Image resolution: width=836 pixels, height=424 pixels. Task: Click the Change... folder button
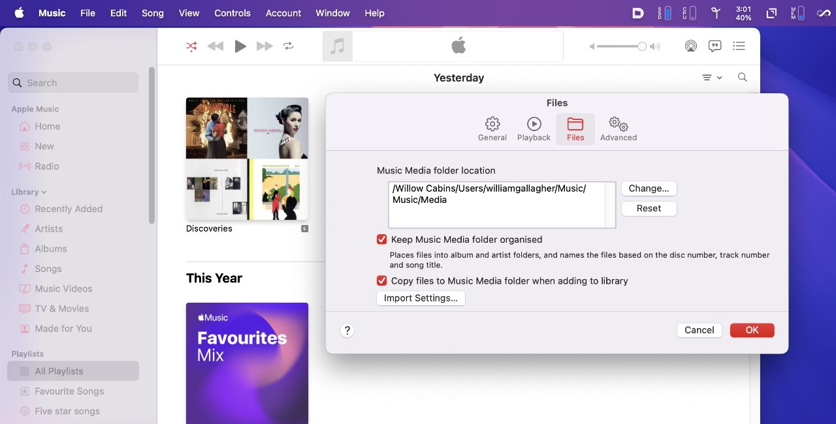point(649,189)
